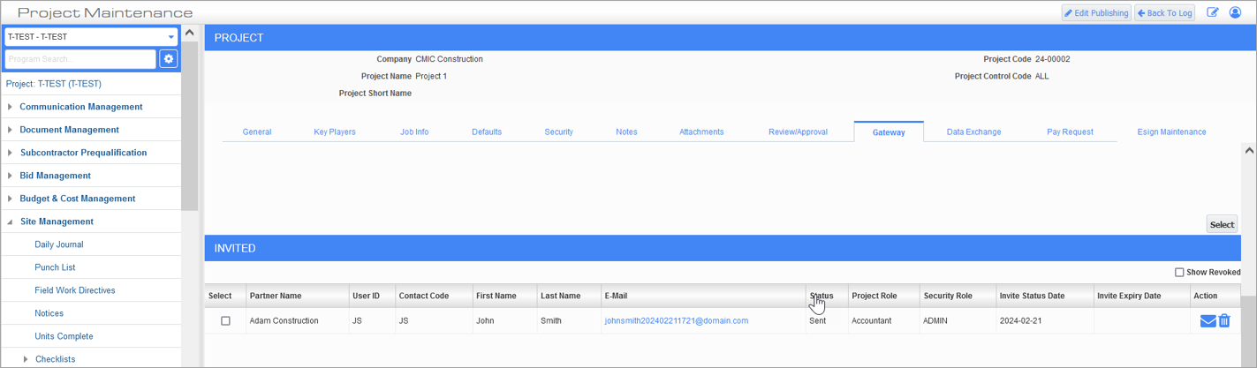Expand Document Management tree node
The height and width of the screenshot is (368, 1257).
pyautogui.click(x=10, y=130)
